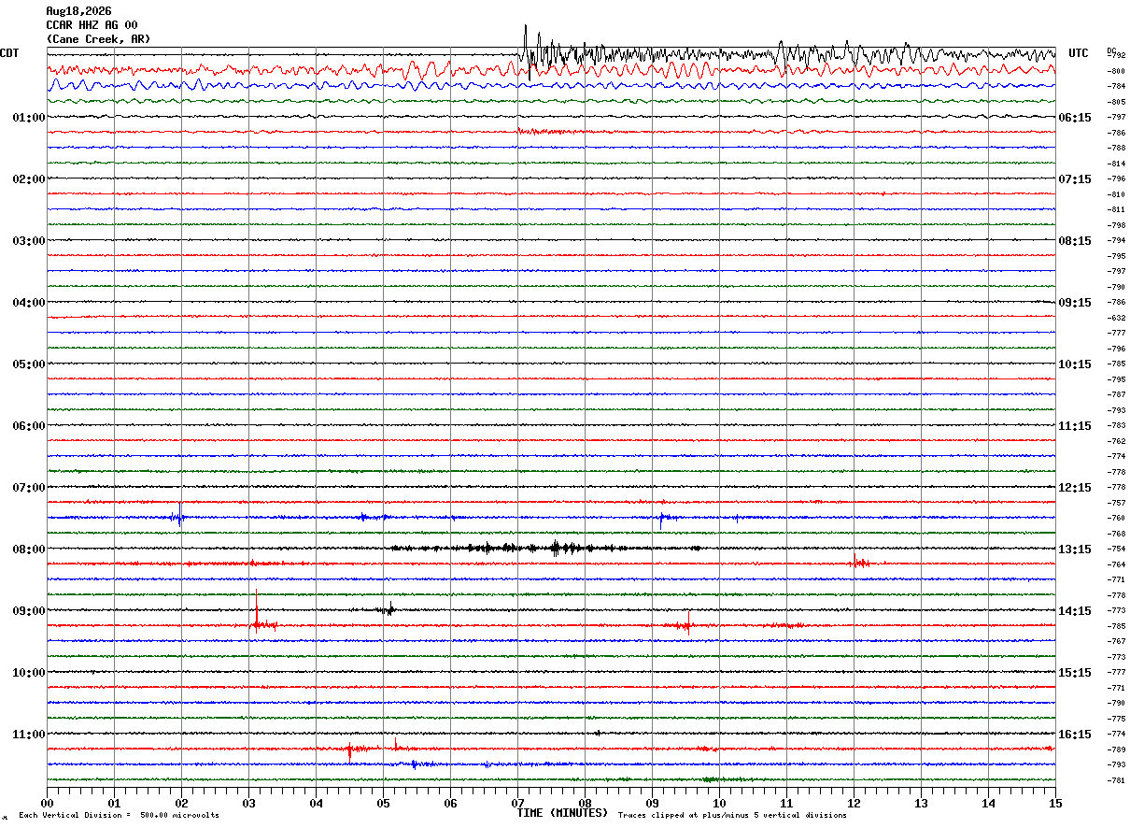Click the 13:15 UTC time label
Screen dimensions: 1130x828
point(1075,550)
